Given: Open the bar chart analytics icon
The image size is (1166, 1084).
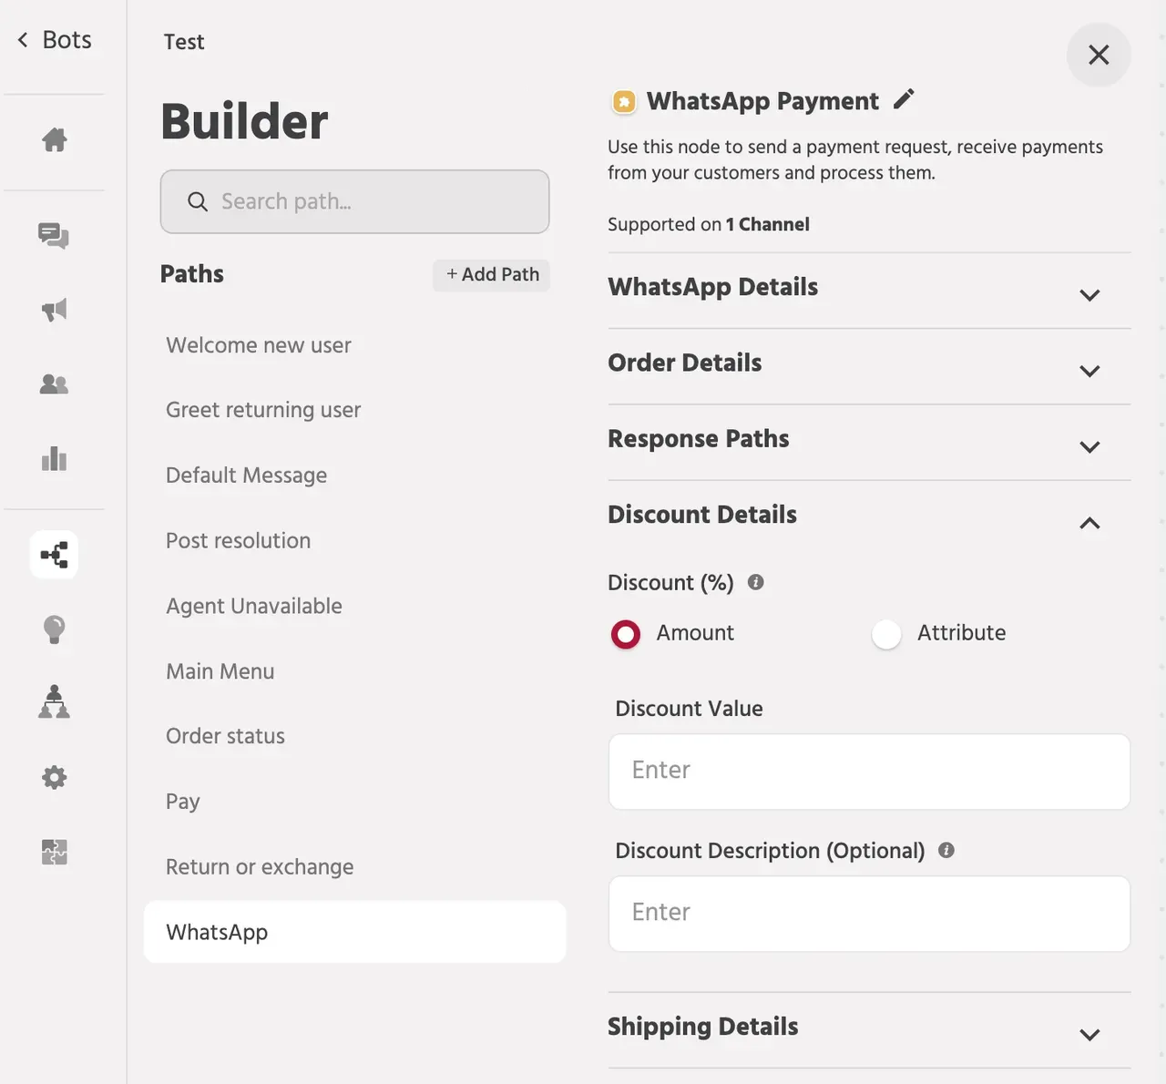Looking at the screenshot, I should 54,458.
